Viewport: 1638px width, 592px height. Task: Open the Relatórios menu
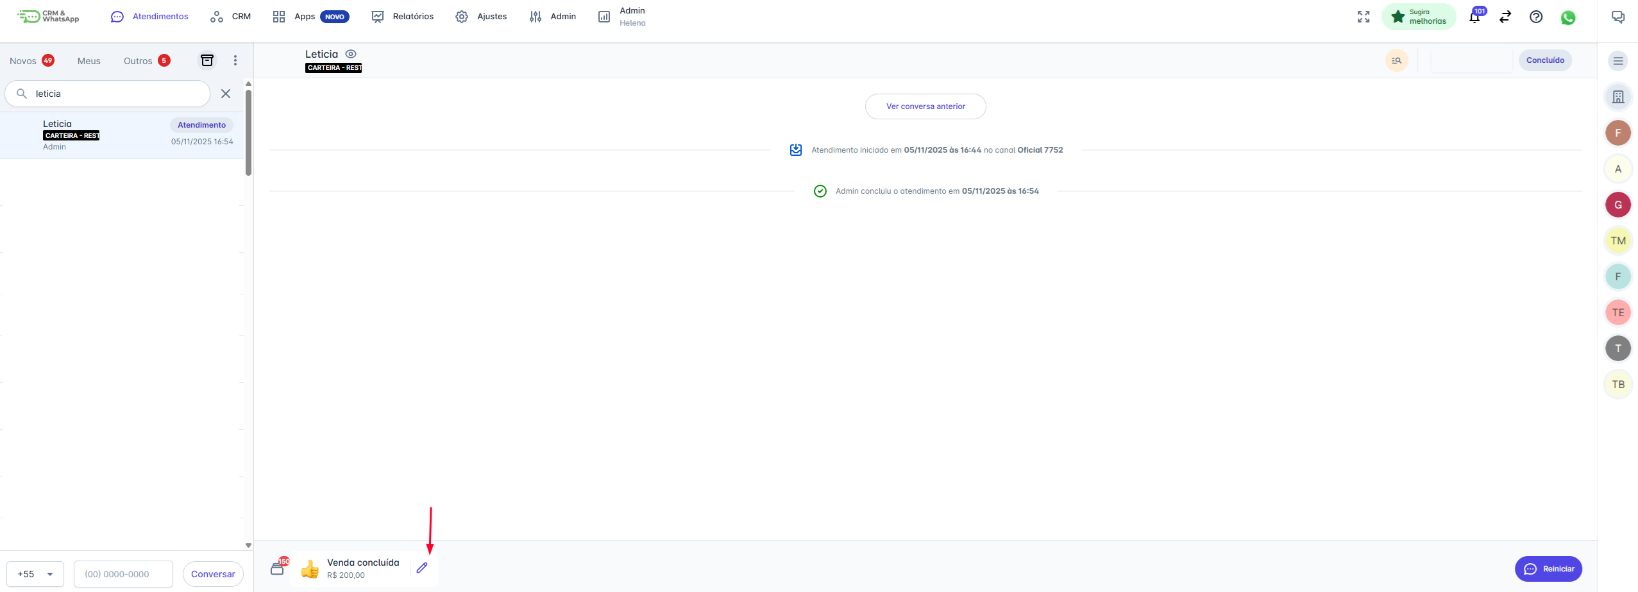403,17
